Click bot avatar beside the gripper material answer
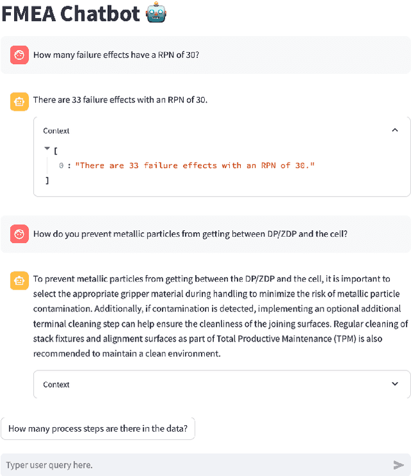Screen dimensions: 411x476 tap(19, 280)
